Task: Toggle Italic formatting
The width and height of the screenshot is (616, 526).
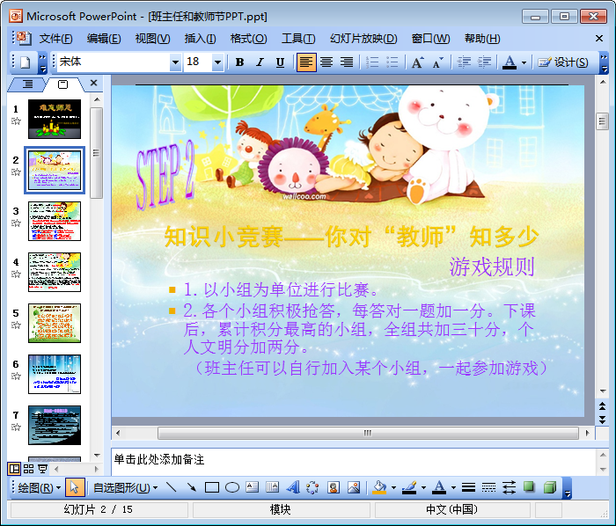Action: (260, 62)
